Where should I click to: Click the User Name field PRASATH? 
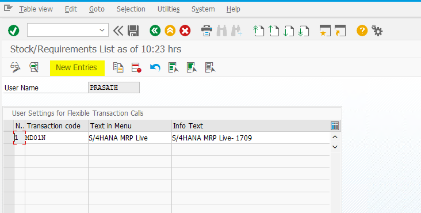[x=114, y=88]
